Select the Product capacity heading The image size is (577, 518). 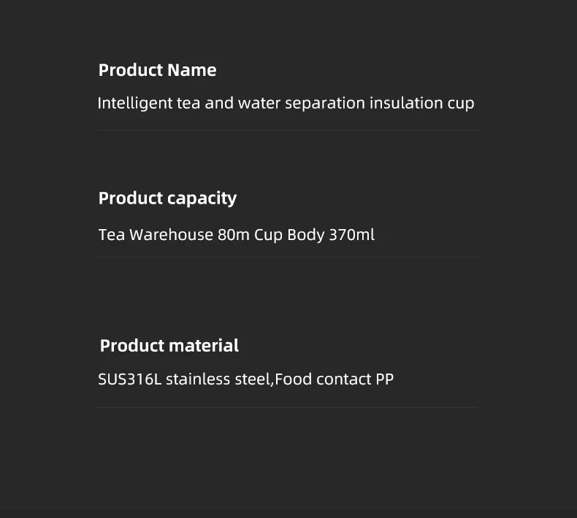[x=167, y=198]
